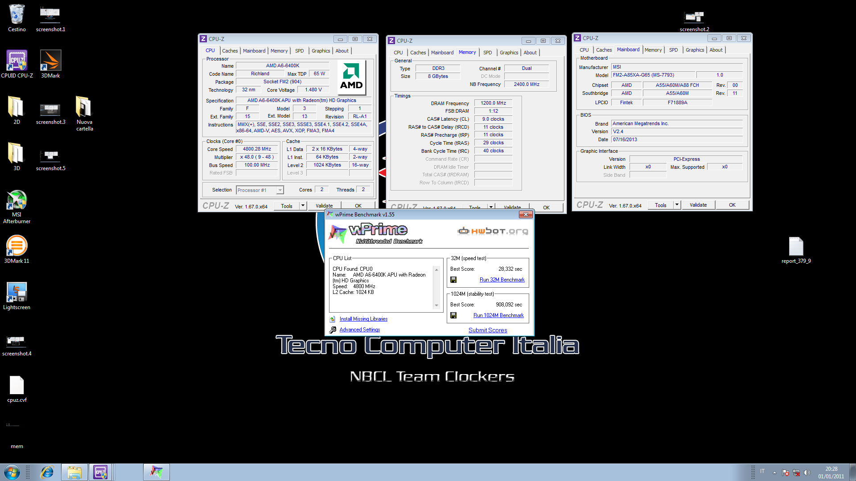856x481 pixels.
Task: Click the IT language indicator
Action: tap(762, 471)
